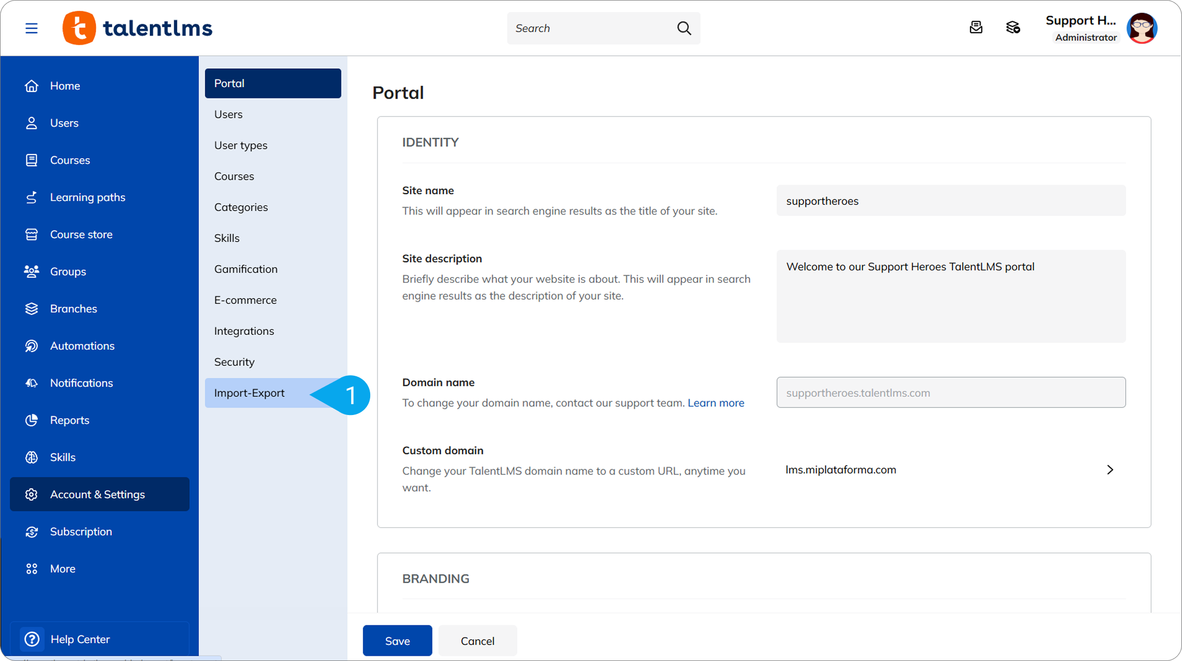Follow the Learn more link
This screenshot has width=1182, height=661.
coord(716,403)
